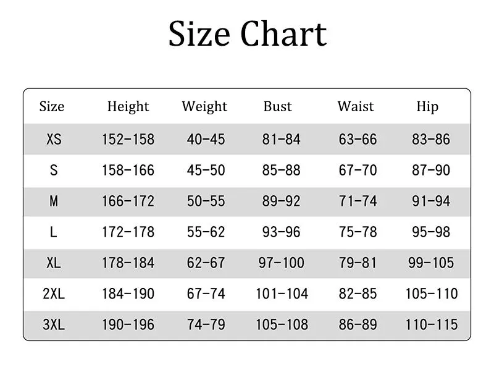The height and width of the screenshot is (367, 494).
Task: Select waist value 75-78
Action: point(358,232)
